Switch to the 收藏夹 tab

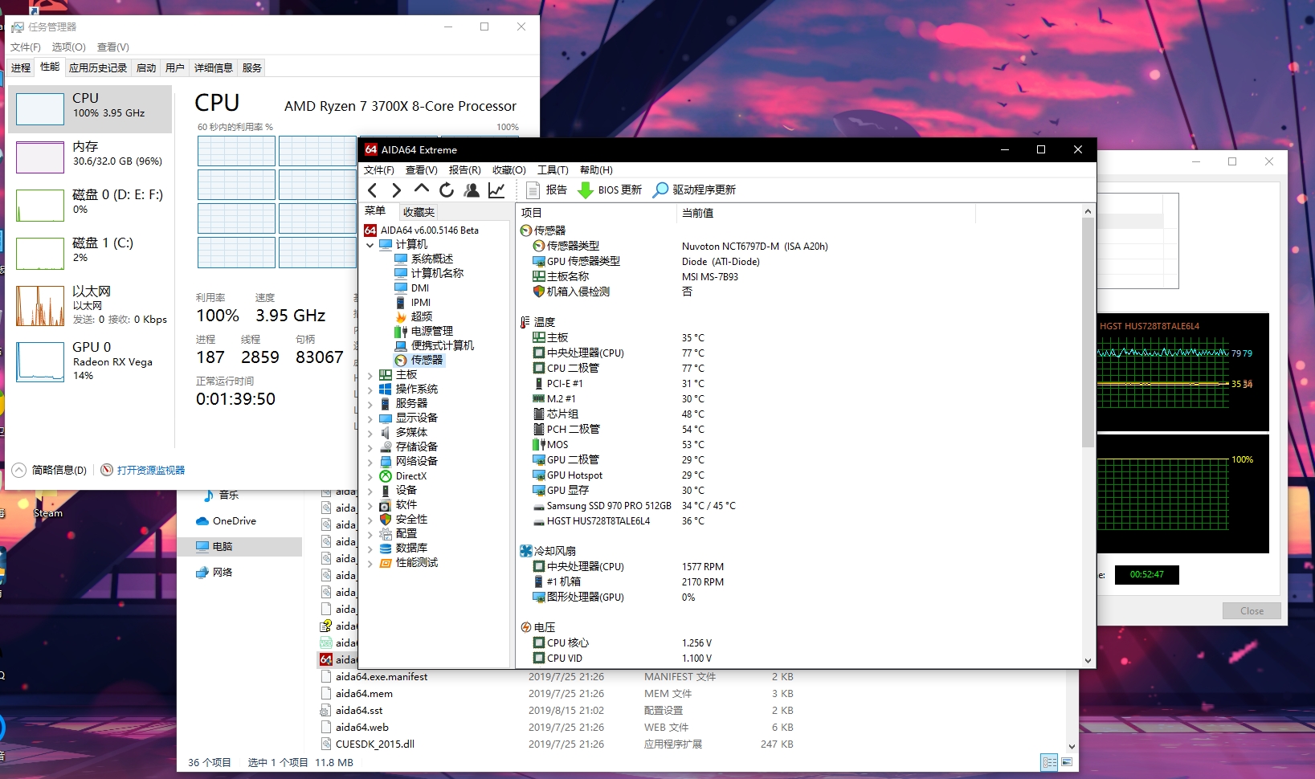[419, 212]
